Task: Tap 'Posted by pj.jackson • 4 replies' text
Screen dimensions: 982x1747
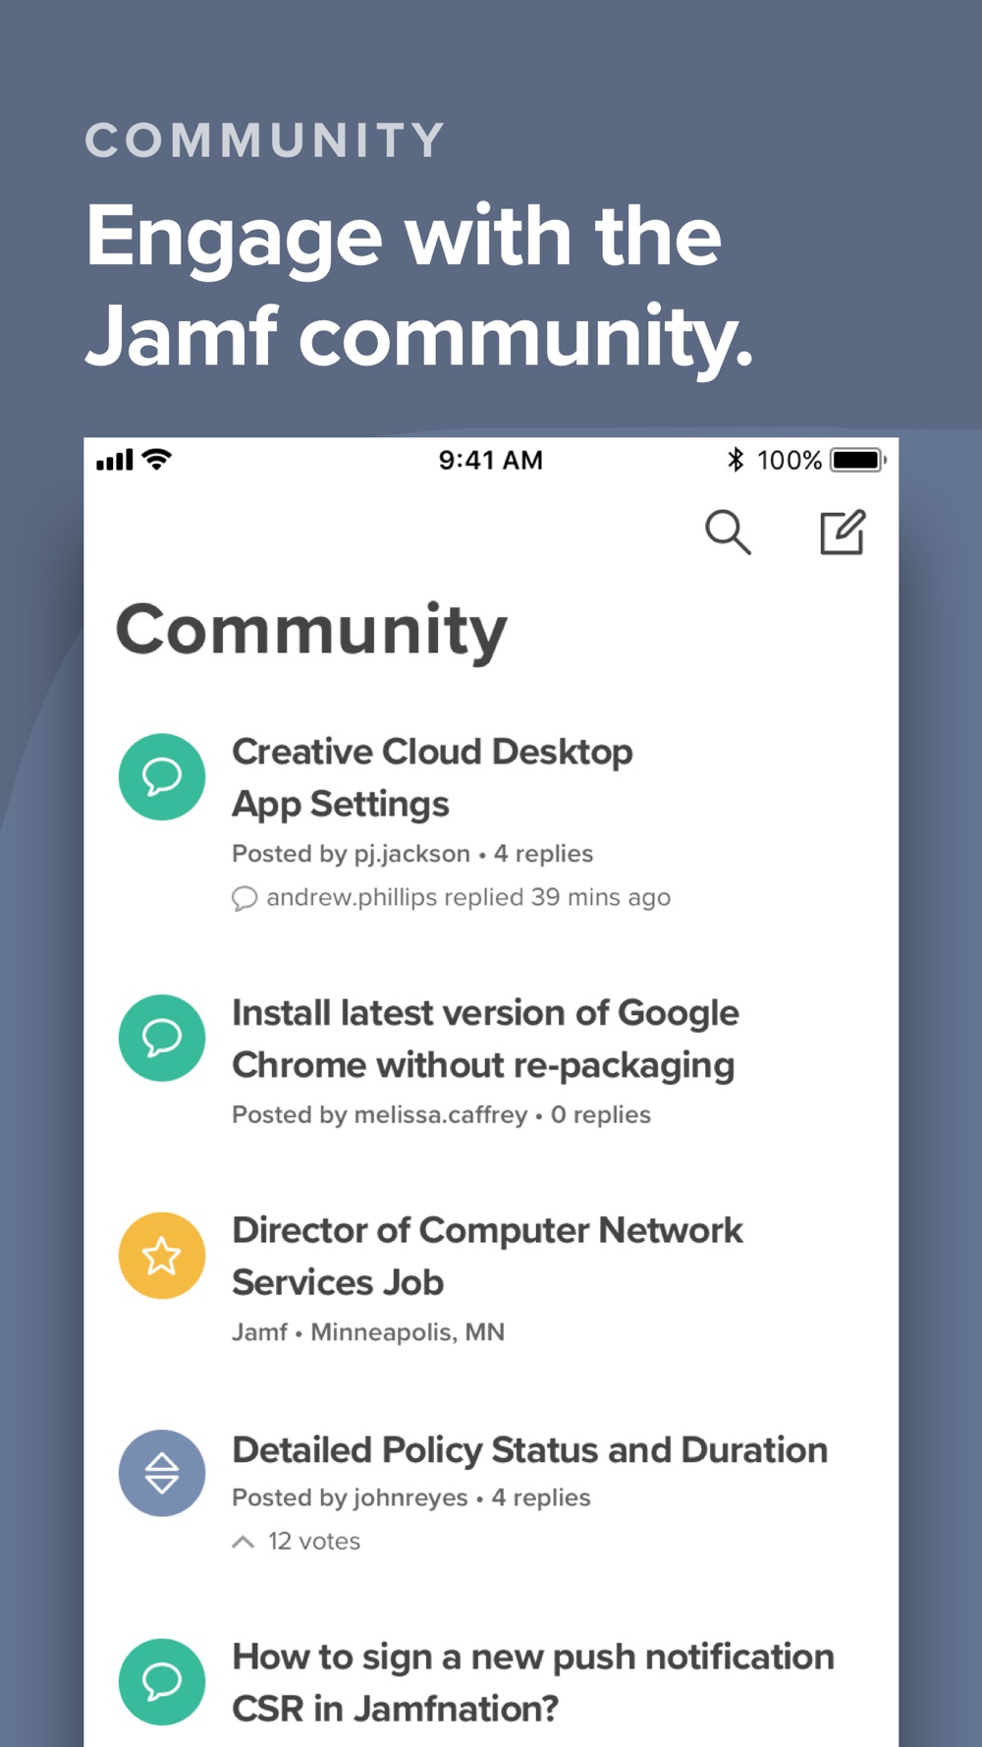Action: [x=412, y=854]
